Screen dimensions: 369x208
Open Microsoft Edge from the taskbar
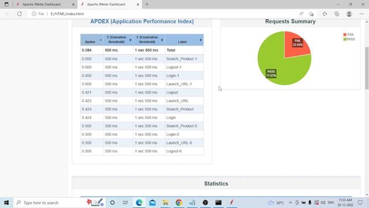click(x=139, y=203)
